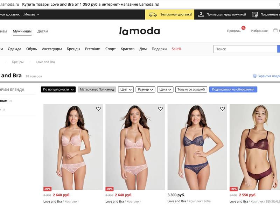Click the lamoda logo
Viewport: 280px width, 210px height.
point(139,31)
